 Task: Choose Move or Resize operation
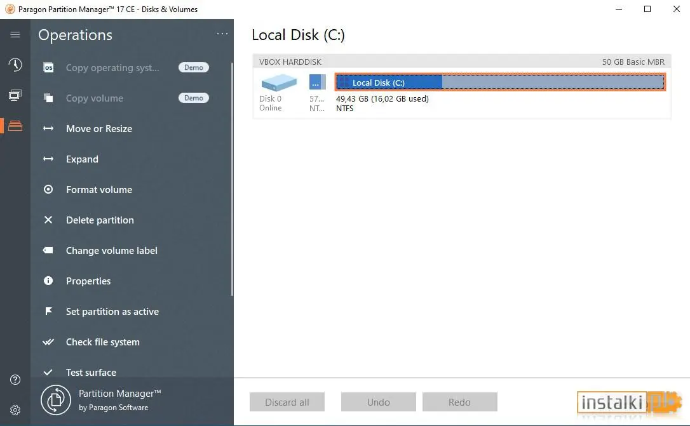[x=99, y=128]
